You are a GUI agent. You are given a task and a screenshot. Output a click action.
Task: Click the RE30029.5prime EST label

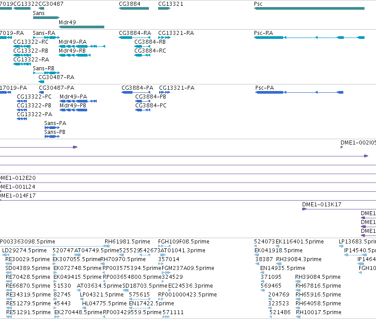[27, 259]
